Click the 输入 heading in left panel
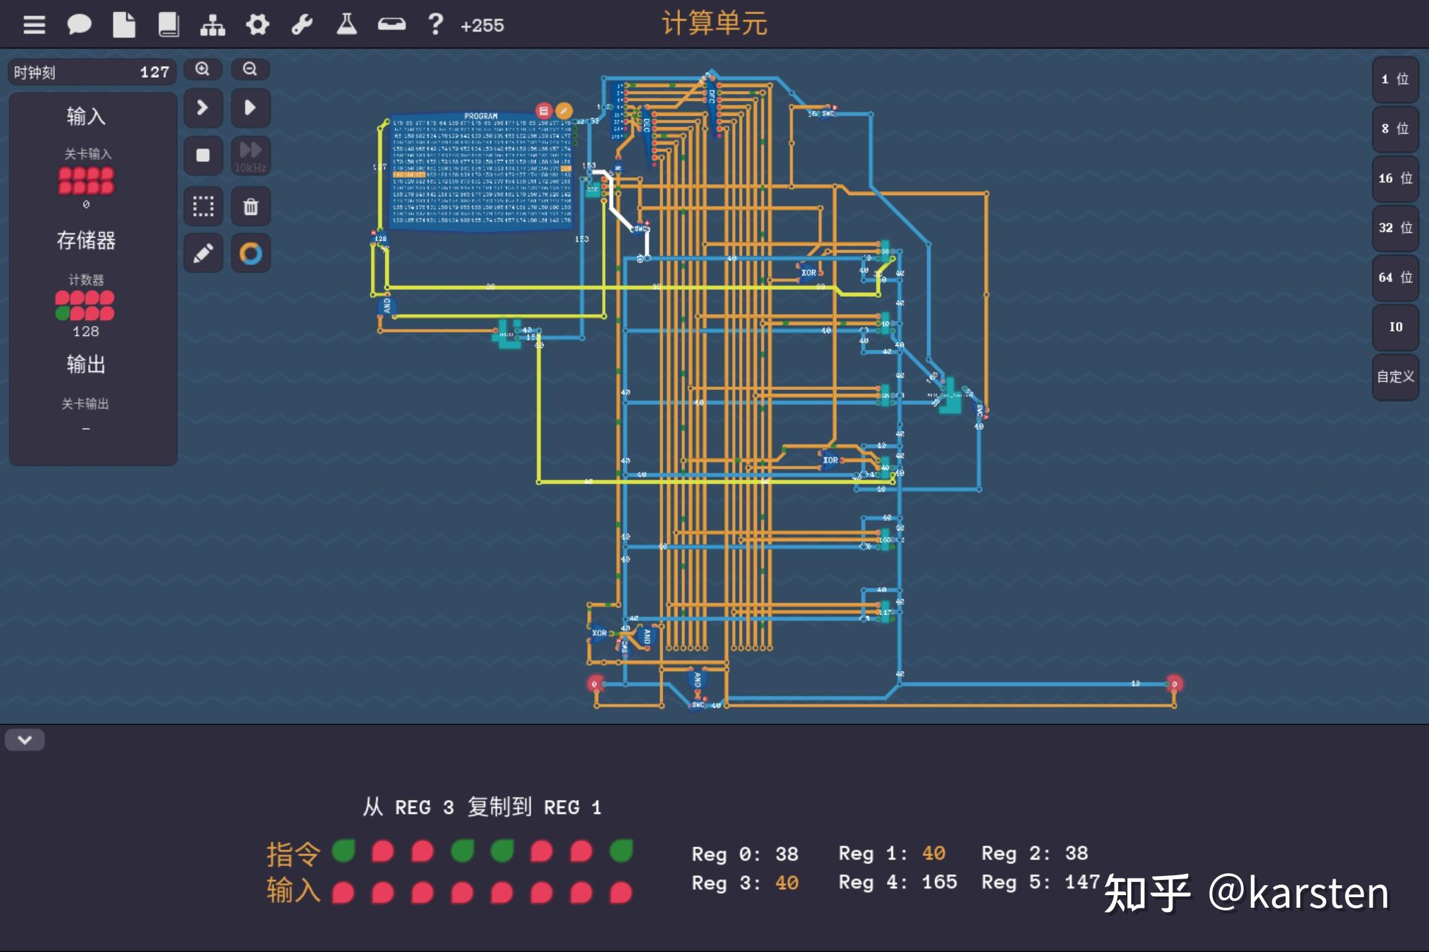 [86, 116]
